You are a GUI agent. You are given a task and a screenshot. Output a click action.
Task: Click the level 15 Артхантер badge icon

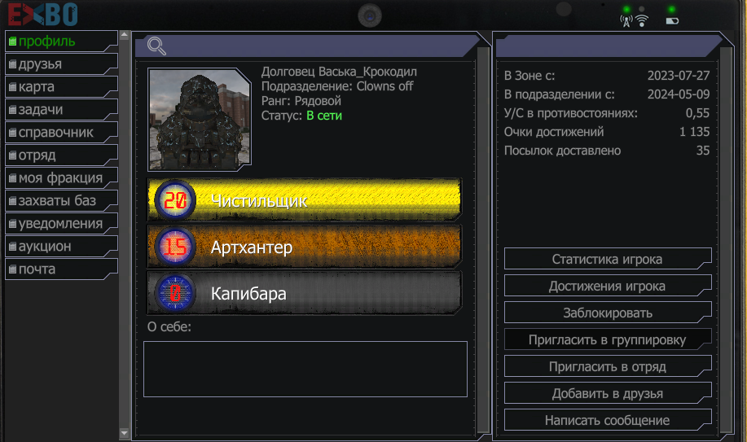click(x=175, y=247)
